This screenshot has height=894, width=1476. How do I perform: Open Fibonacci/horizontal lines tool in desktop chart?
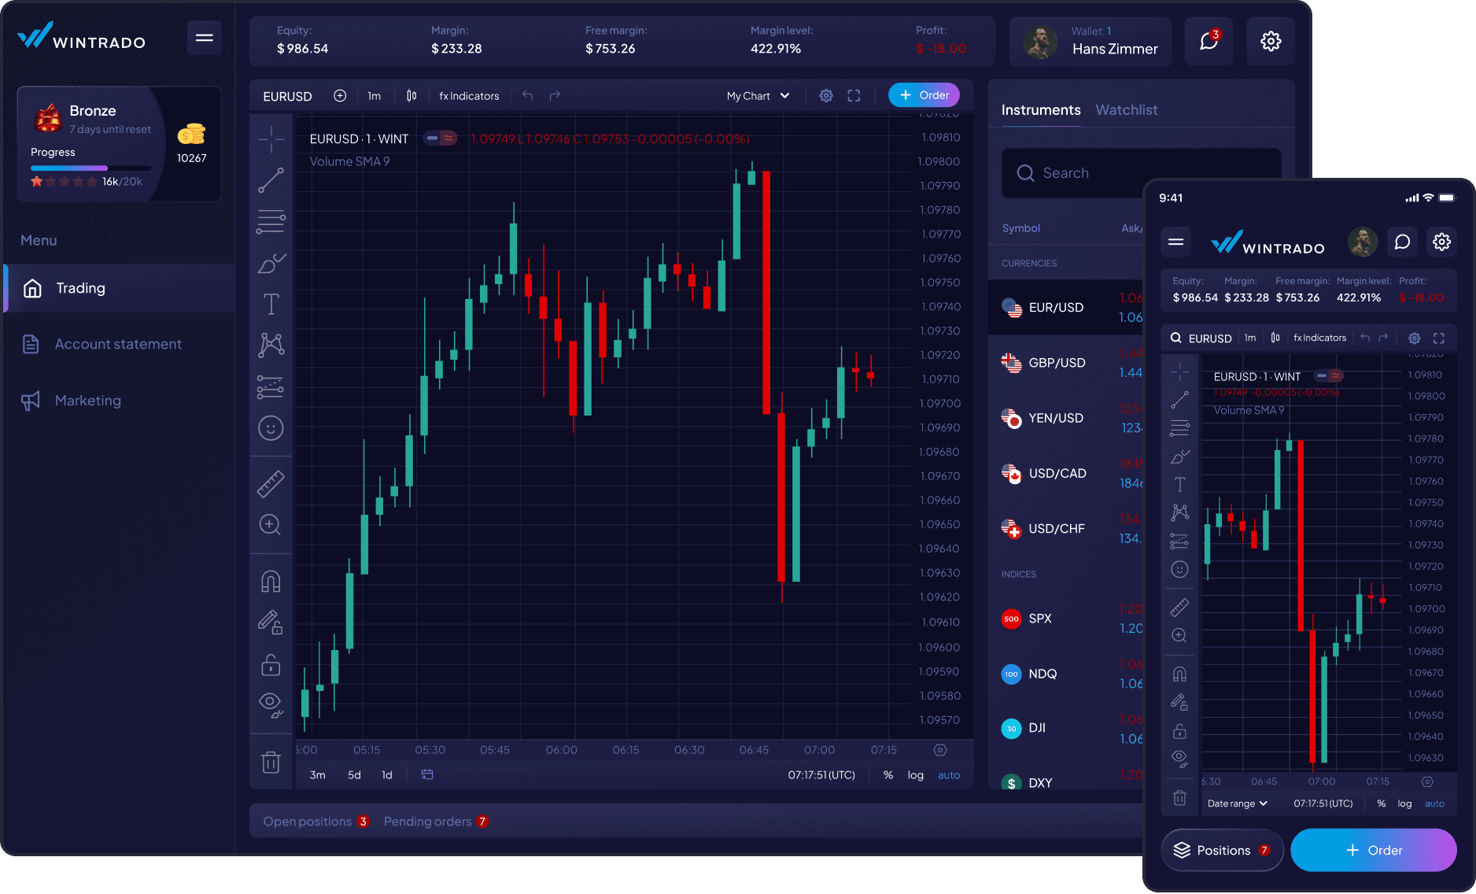point(271,222)
